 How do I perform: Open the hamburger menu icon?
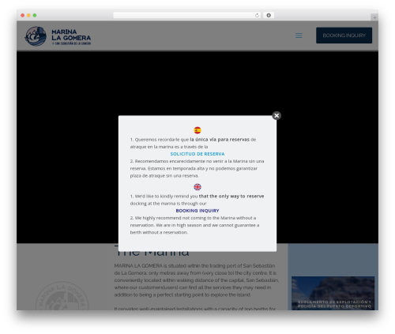(299, 36)
